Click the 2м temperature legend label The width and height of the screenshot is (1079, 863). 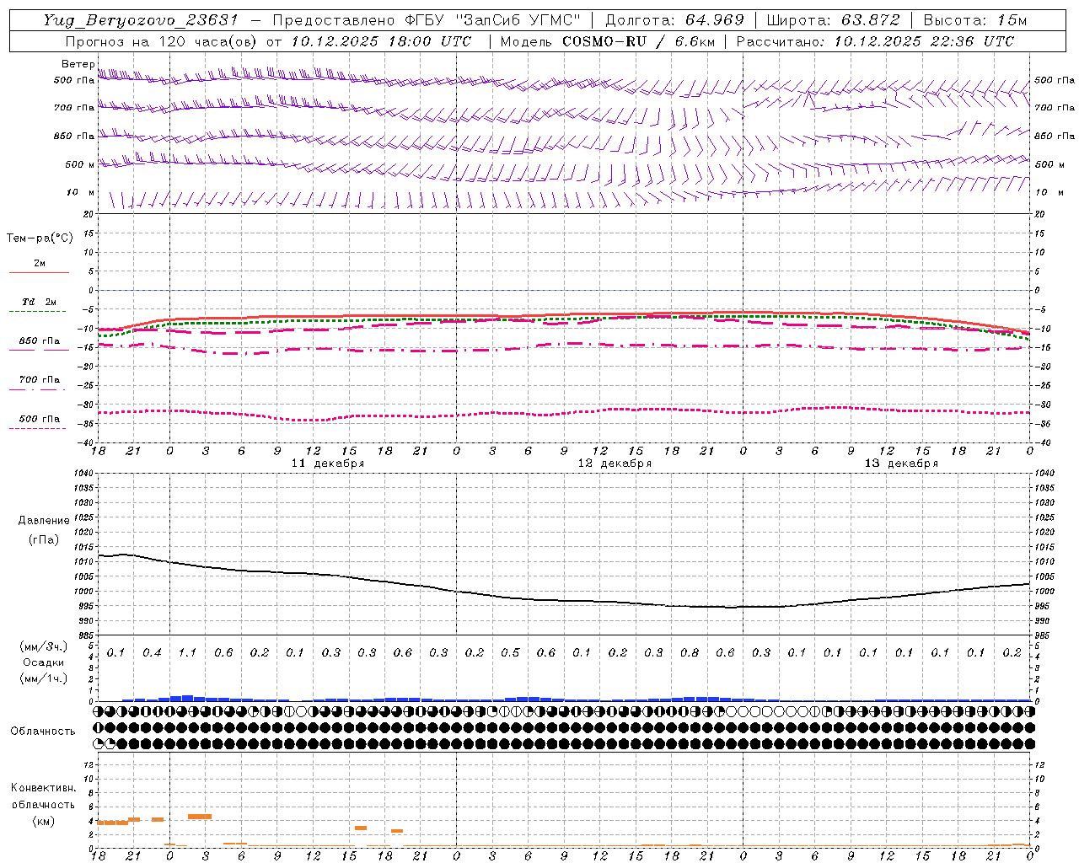(40, 264)
